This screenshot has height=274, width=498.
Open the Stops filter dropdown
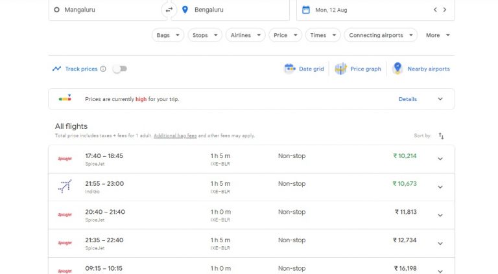205,35
